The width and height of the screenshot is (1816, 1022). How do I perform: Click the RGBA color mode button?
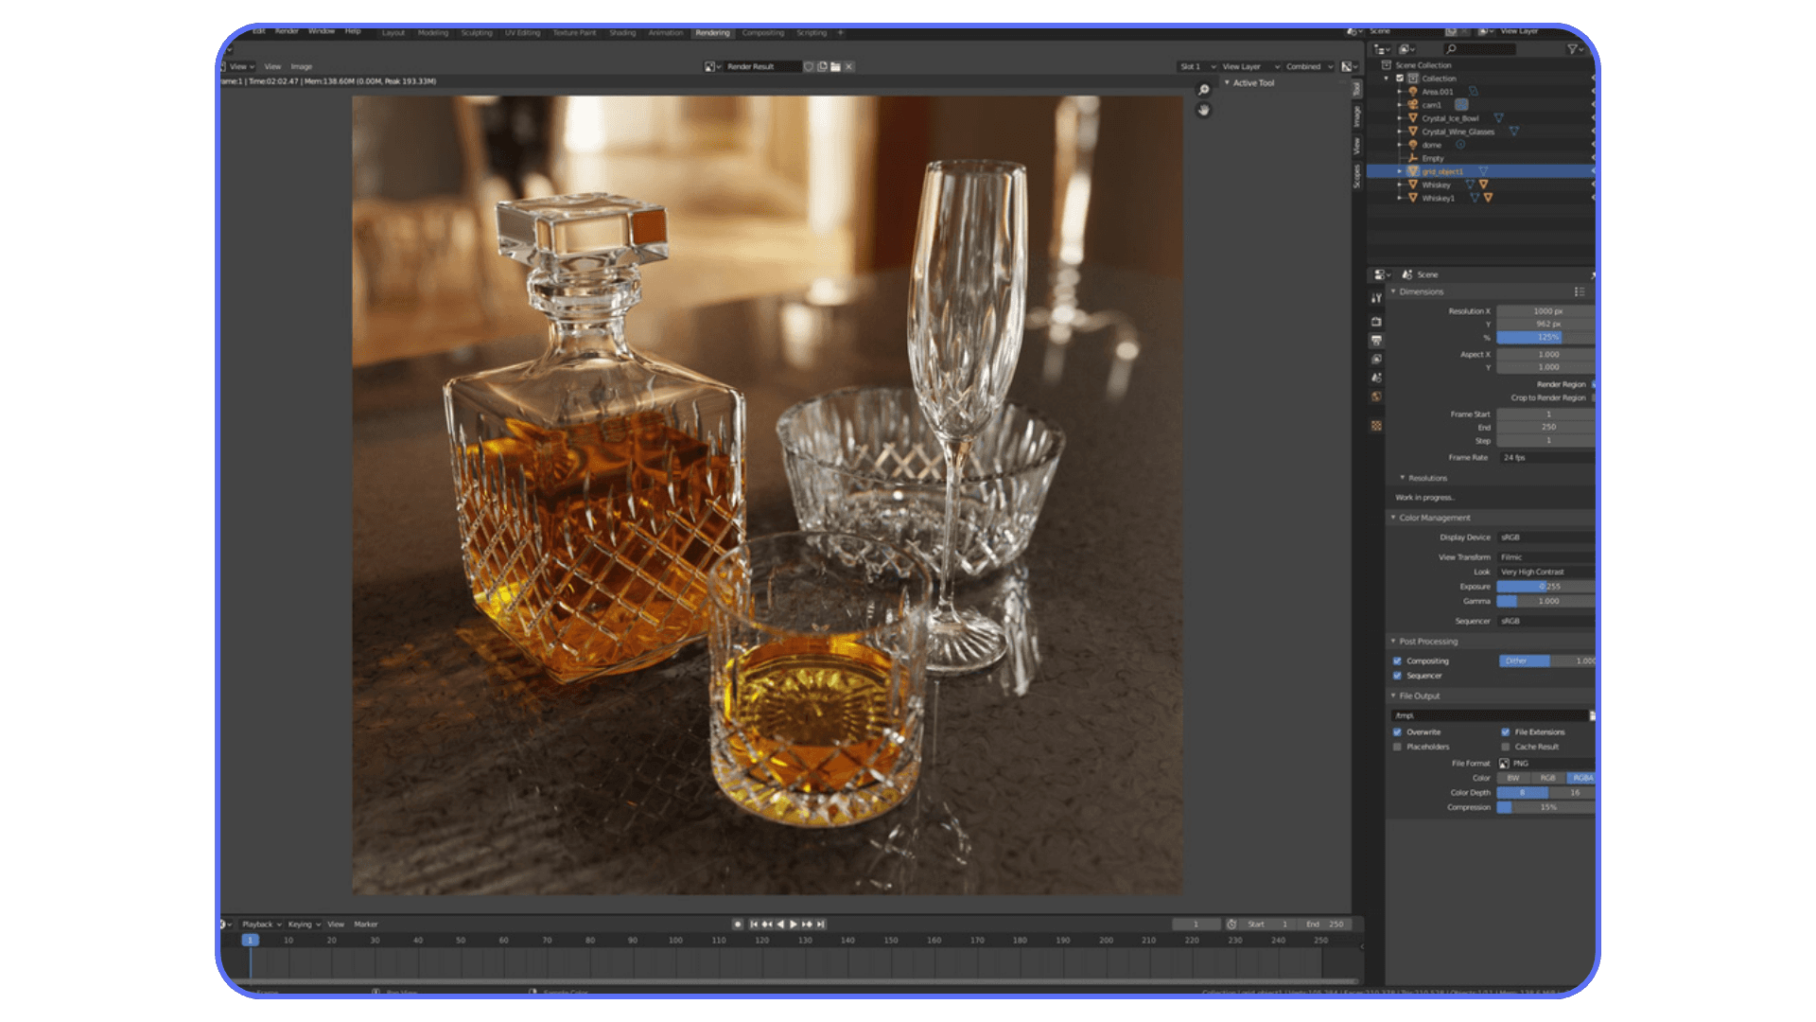[x=1582, y=777]
